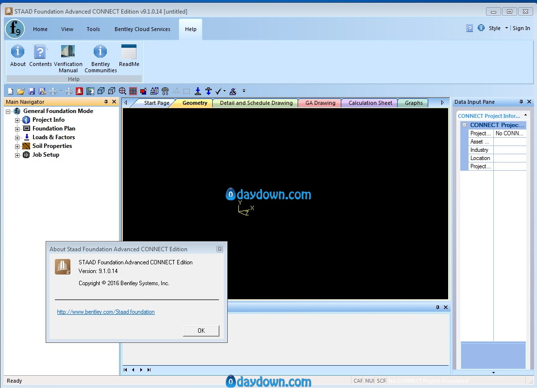Viewport: 537px width, 388px height.
Task: Expand the Loads & Factors tree node
Action: click(17, 138)
